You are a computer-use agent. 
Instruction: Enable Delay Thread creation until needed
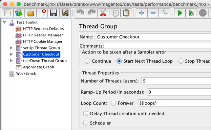point(86,113)
